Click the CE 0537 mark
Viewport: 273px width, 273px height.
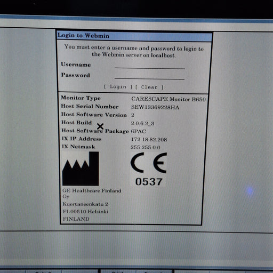click(x=149, y=170)
